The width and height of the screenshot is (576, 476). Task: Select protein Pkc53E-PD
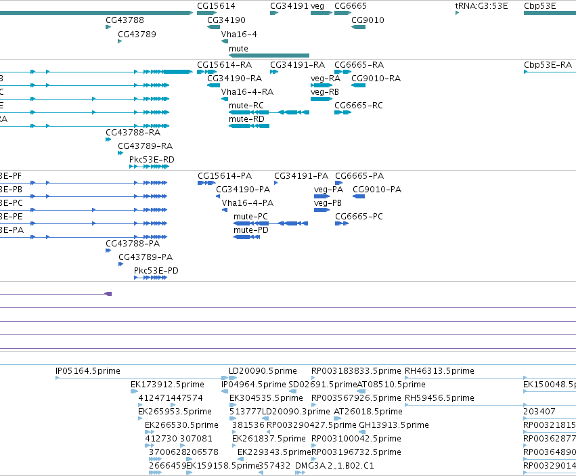coord(156,271)
